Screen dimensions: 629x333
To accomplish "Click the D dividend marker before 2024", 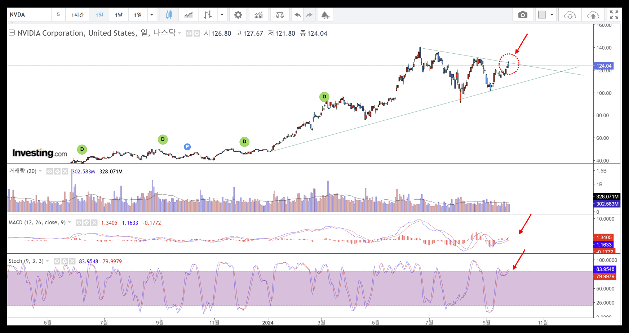I will pos(244,142).
